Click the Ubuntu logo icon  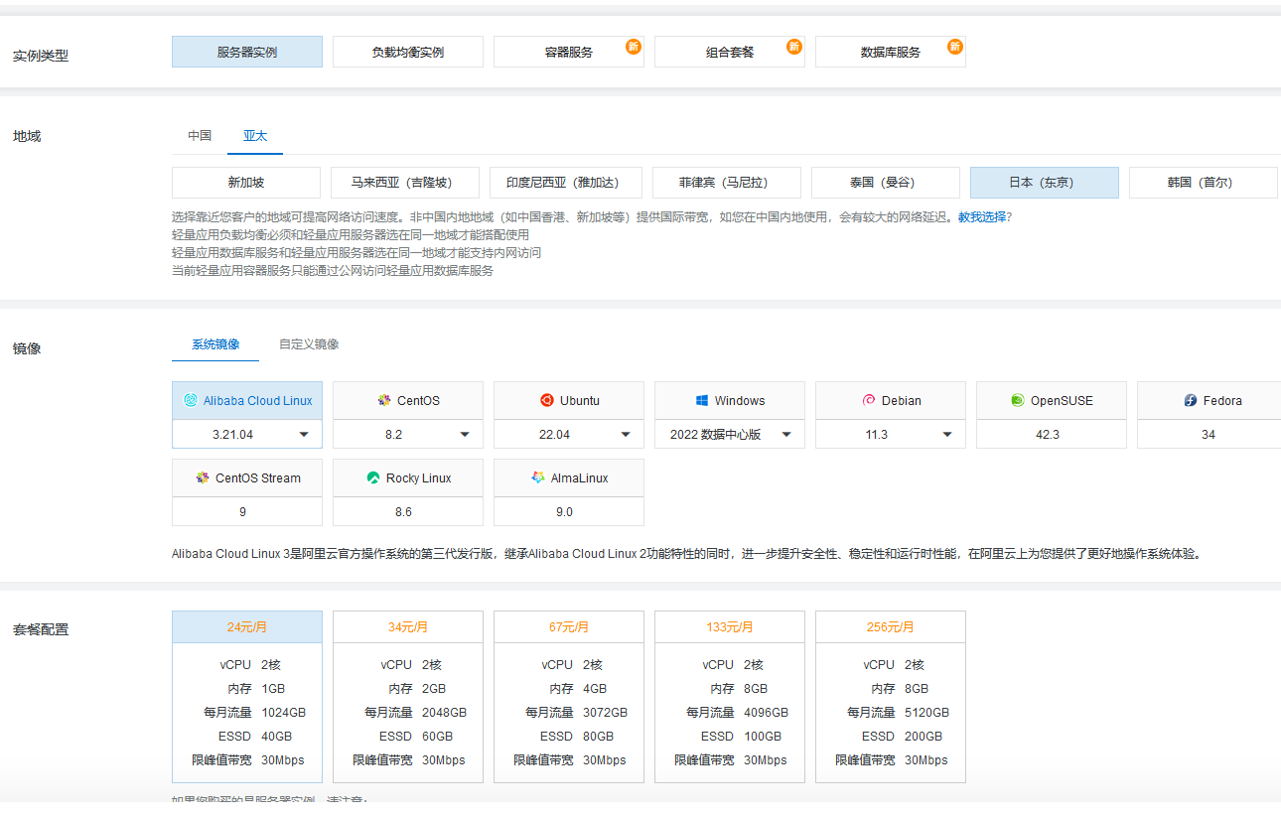click(547, 401)
